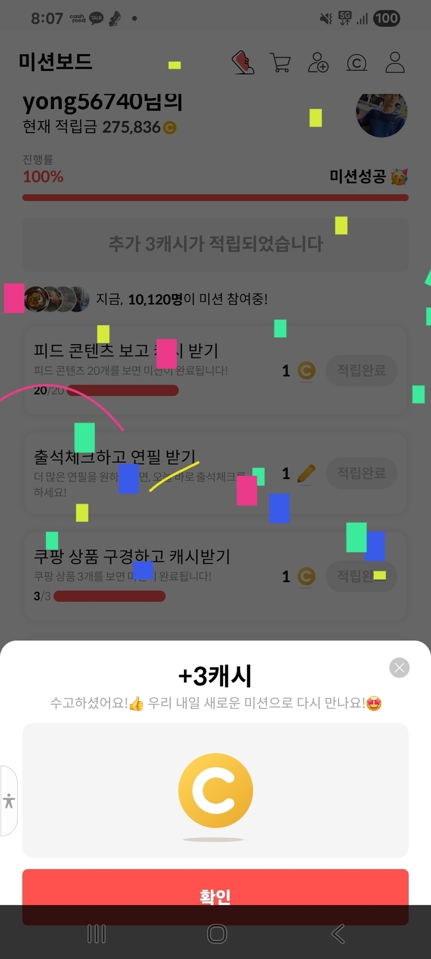Tap participant avatars next to 10,120명
The height and width of the screenshot is (959, 431).
coord(56,299)
